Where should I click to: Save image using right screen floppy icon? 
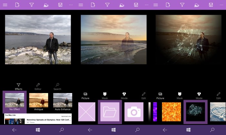(211, 5)
